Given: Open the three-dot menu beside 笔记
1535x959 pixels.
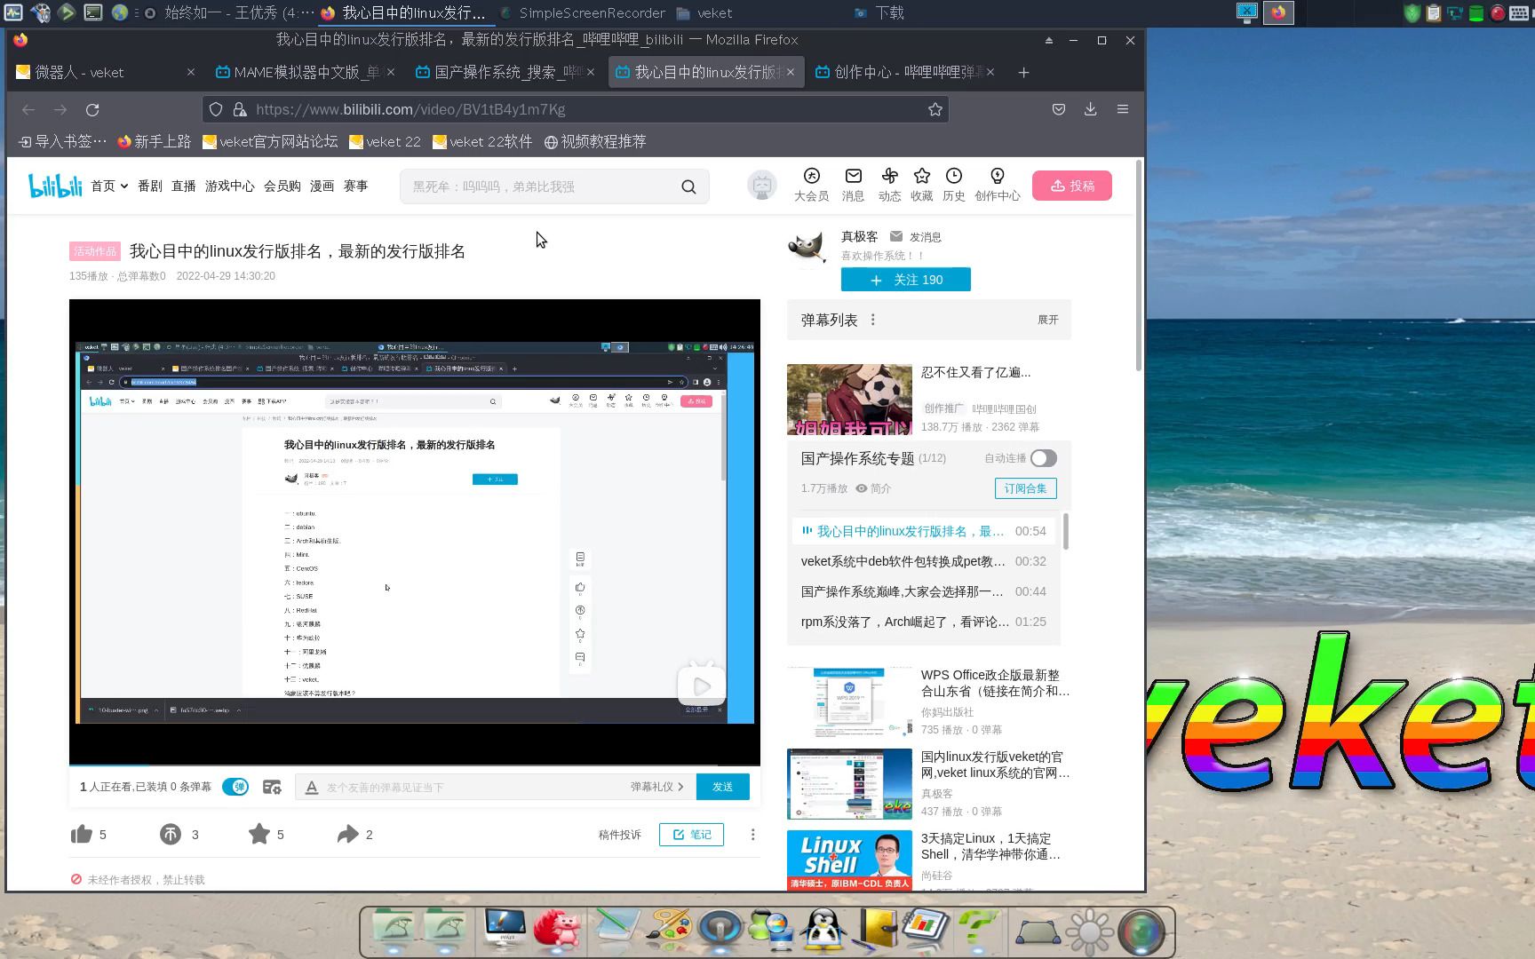Looking at the screenshot, I should pyautogui.click(x=752, y=834).
